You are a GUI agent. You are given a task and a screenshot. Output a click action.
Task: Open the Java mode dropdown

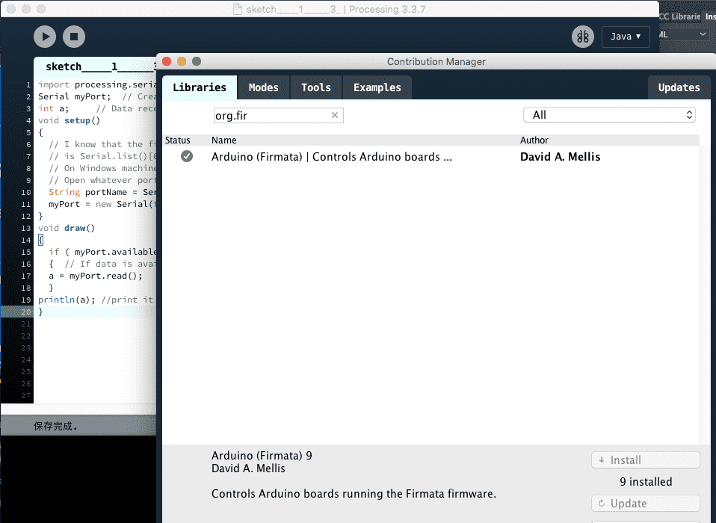point(626,37)
